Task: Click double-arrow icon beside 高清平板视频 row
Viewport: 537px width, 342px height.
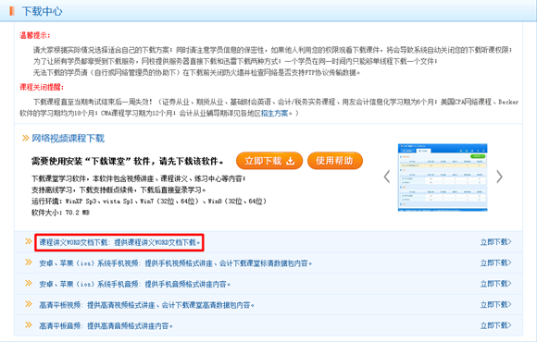Action: (29, 304)
